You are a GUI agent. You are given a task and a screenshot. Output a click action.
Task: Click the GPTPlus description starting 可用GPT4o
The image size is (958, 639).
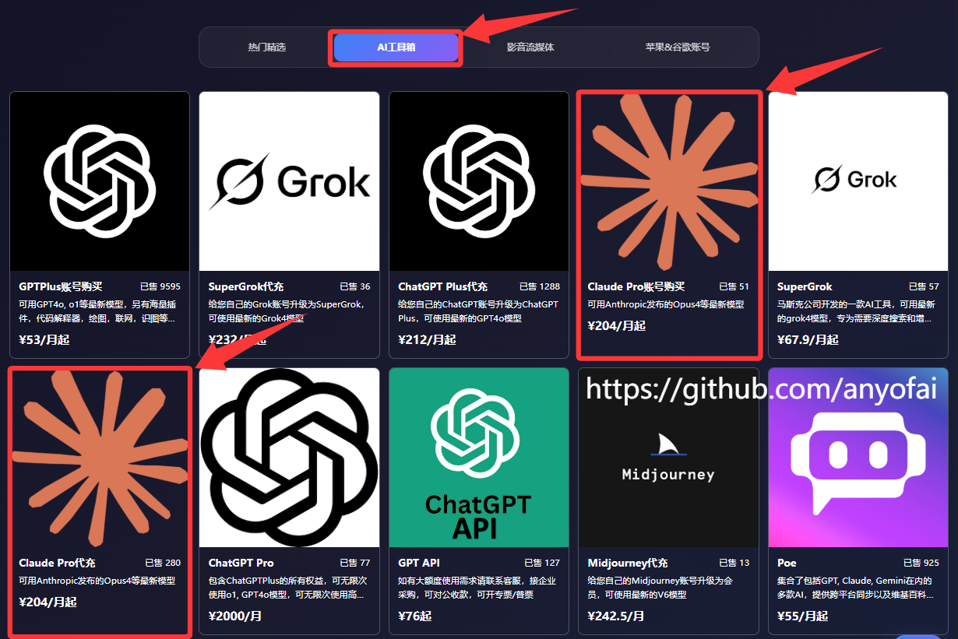(x=97, y=311)
